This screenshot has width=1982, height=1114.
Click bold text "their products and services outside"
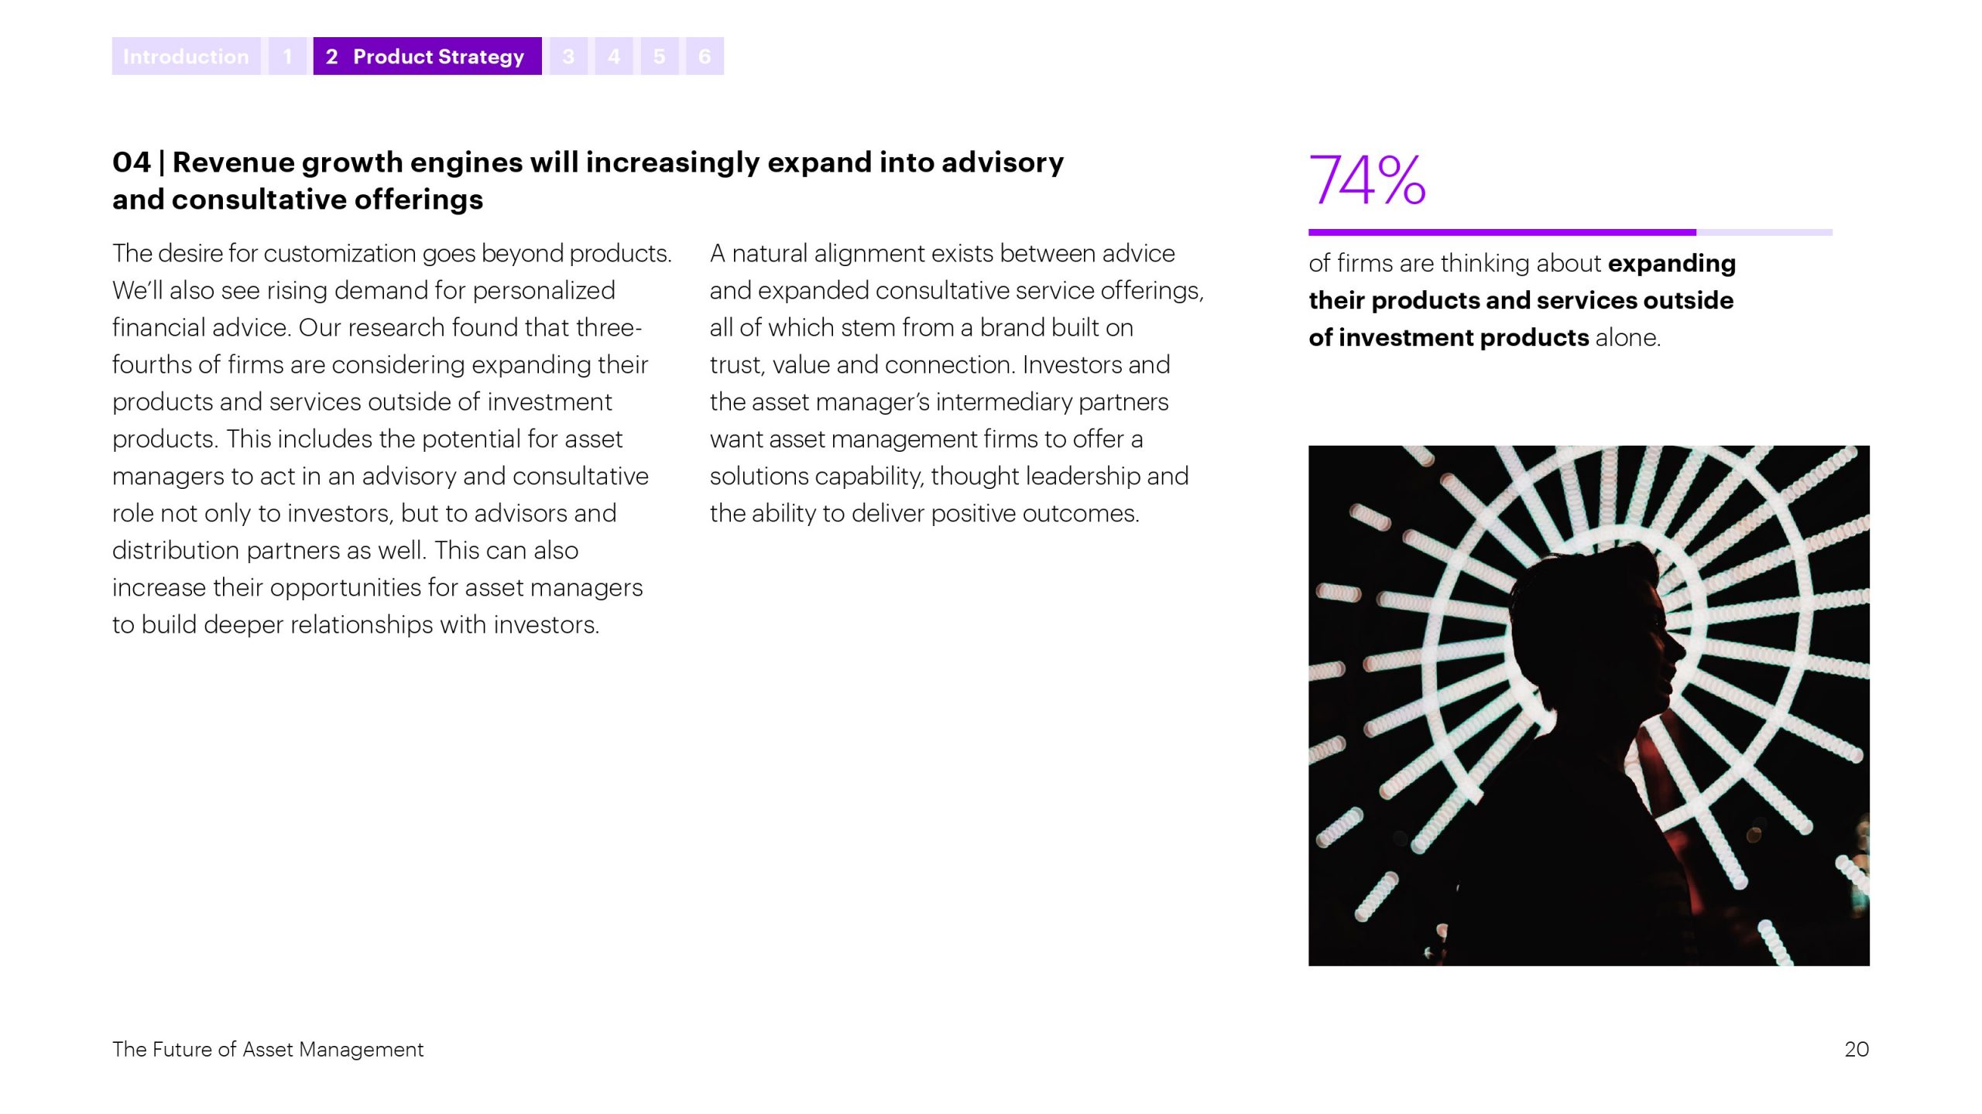pos(1521,300)
